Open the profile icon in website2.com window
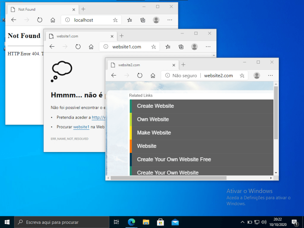This screenshot has height=228, width=304. 256,76
